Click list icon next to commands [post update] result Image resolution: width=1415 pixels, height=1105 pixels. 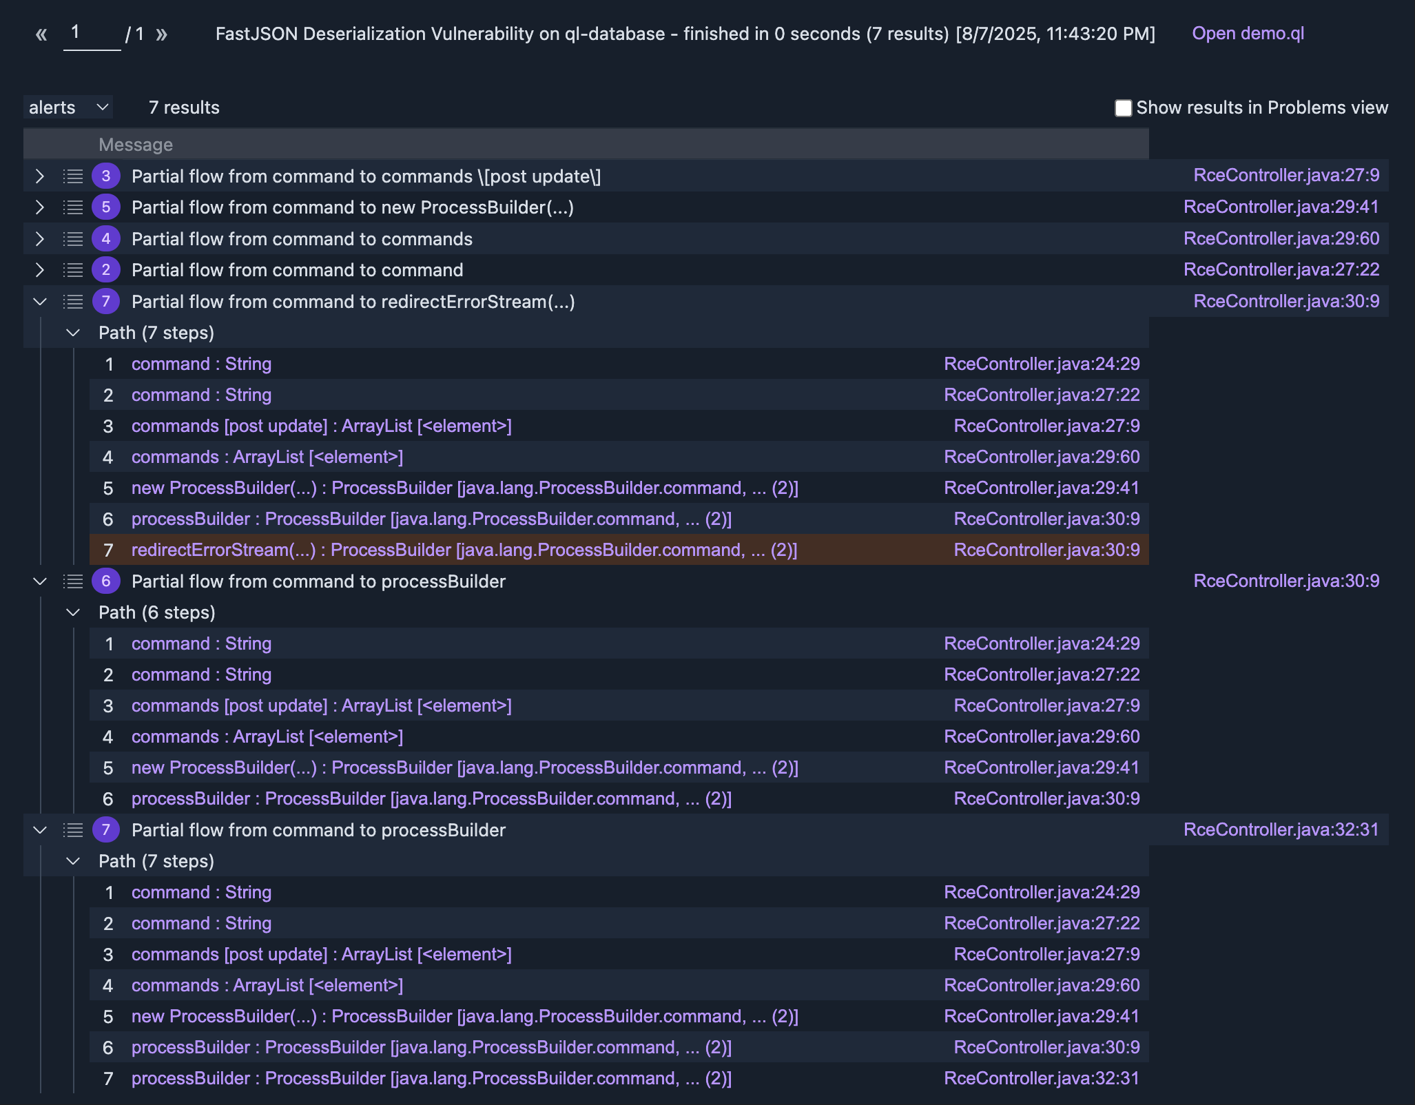point(73,176)
